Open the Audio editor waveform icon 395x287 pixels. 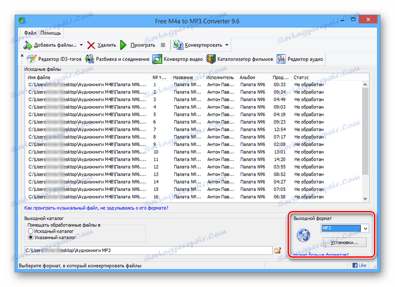[x=281, y=59]
